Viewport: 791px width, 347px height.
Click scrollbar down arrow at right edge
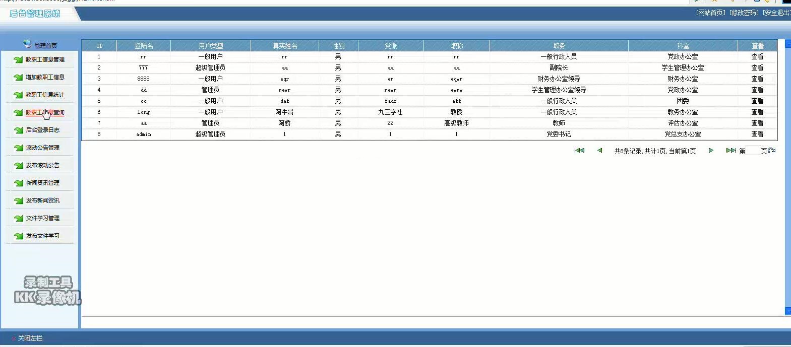[x=788, y=312]
